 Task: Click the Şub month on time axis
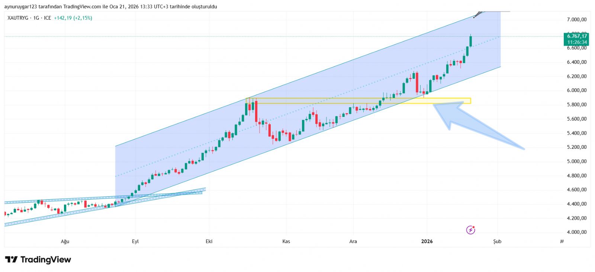pos(497,242)
